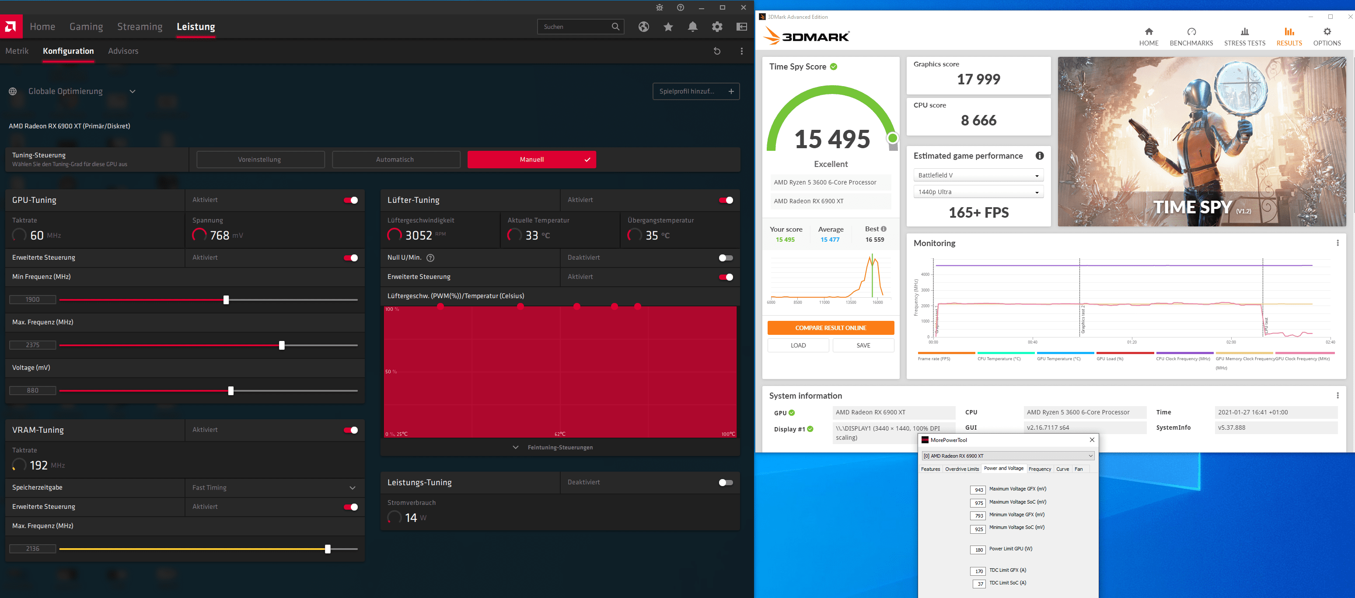Open the three-dot menu in Konfiguration

coord(742,51)
